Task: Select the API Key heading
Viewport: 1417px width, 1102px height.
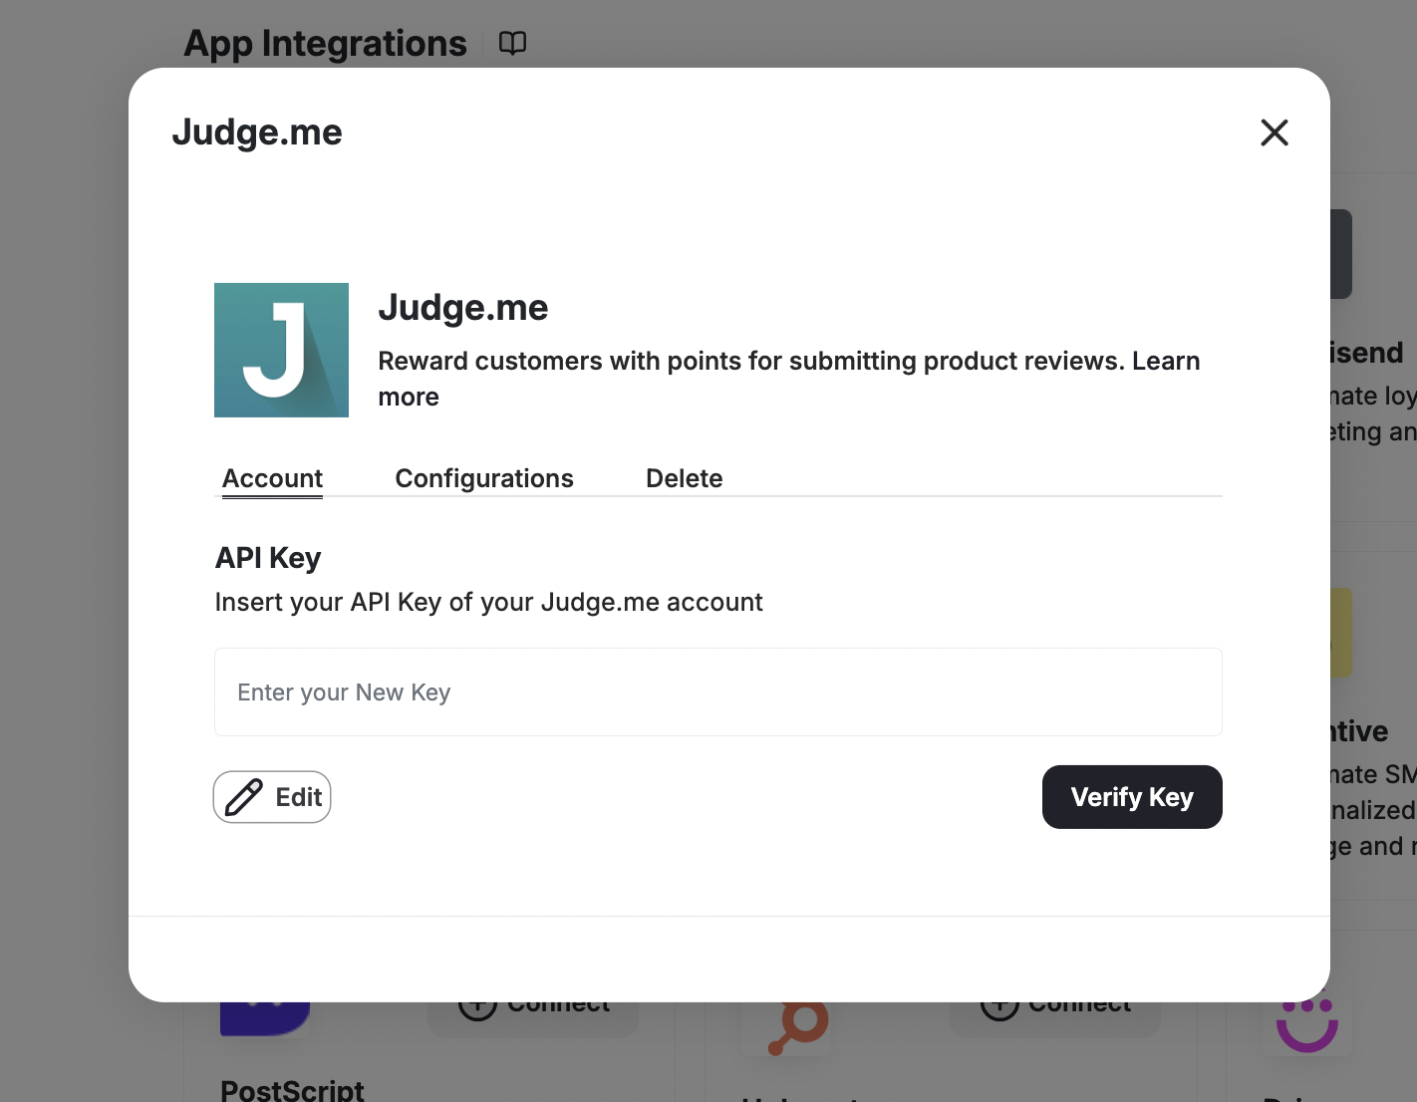Action: pos(268,558)
